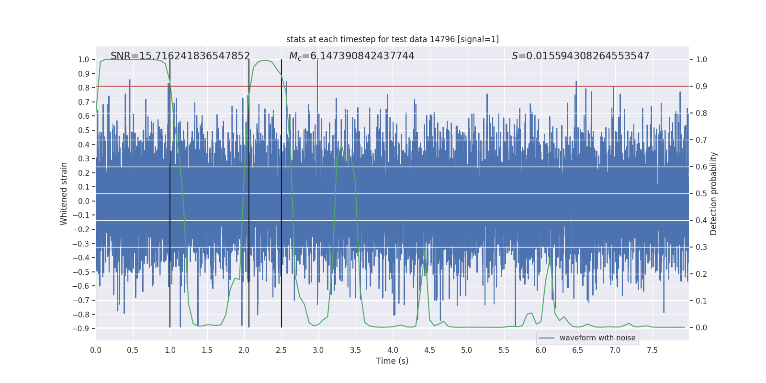This screenshot has width=766, height=383.
Task: Click the 0.0 tick label on time axis
Action: tap(96, 350)
